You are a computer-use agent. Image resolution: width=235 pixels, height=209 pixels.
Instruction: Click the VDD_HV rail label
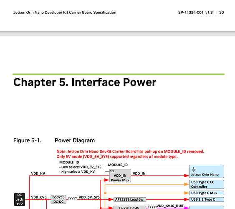coord(38,173)
